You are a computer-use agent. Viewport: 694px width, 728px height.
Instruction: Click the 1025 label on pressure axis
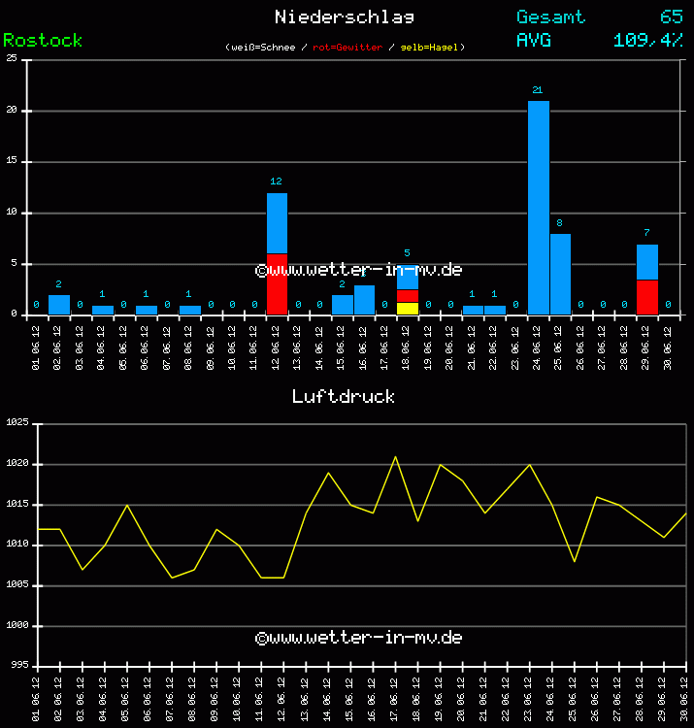click(x=17, y=423)
